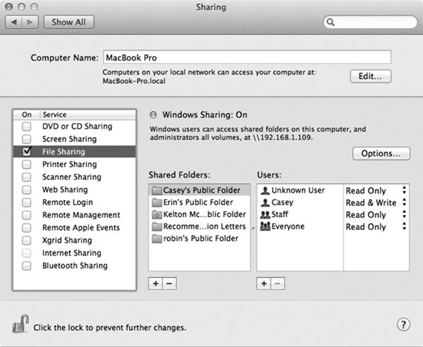This screenshot has width=423, height=347.
Task: Remove user with the minus button
Action: (277, 284)
